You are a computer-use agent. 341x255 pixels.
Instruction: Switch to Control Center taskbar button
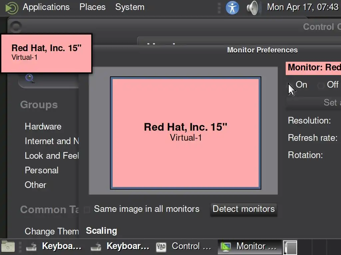pos(184,246)
